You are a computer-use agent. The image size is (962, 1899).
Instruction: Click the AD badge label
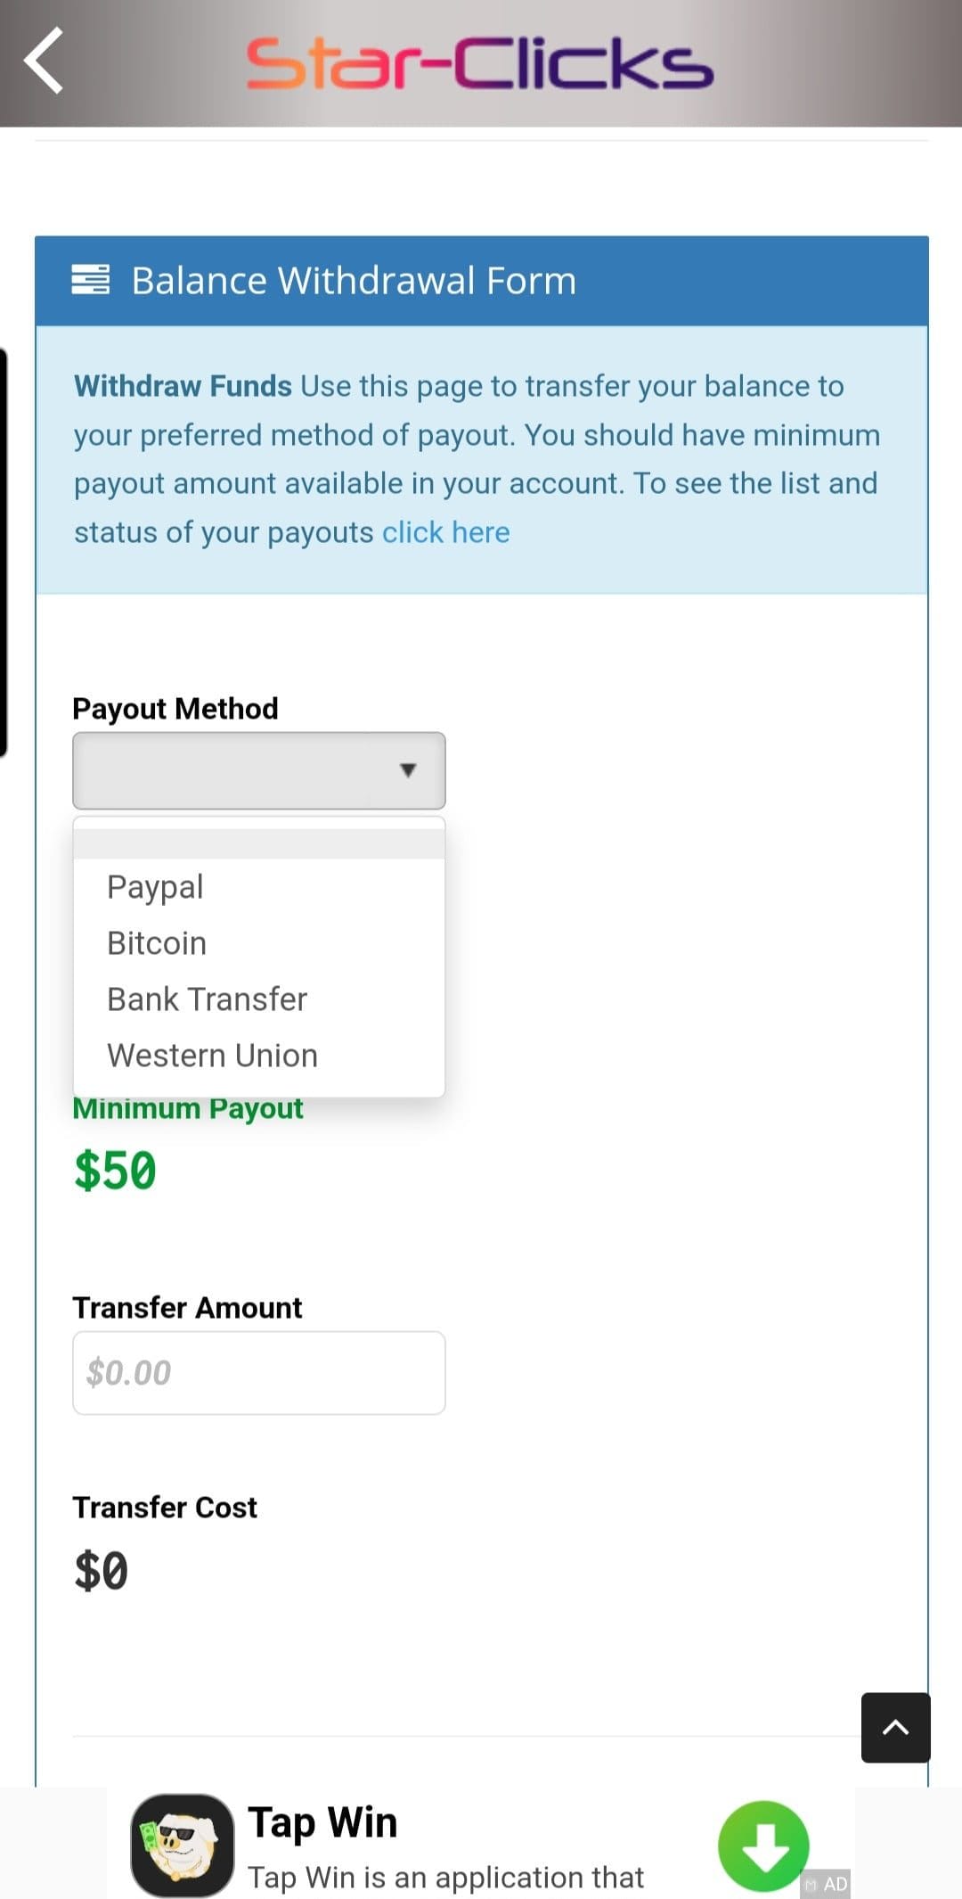tap(826, 1884)
